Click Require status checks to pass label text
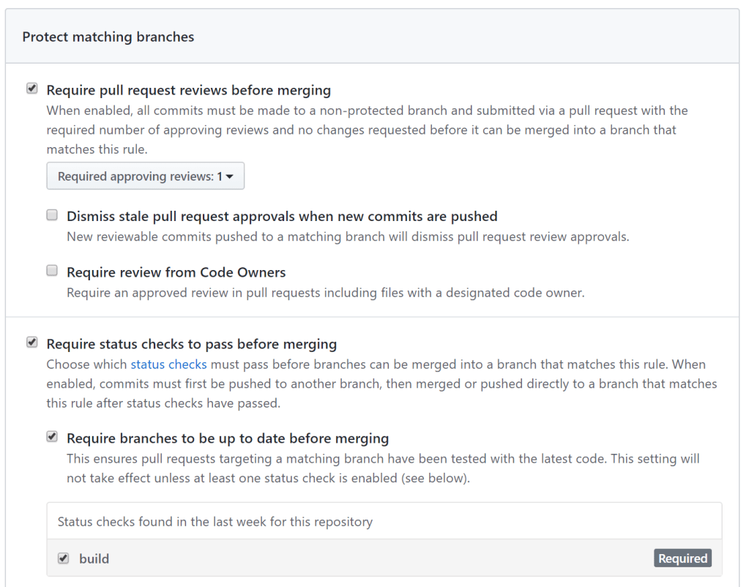The image size is (749, 587). (x=191, y=343)
